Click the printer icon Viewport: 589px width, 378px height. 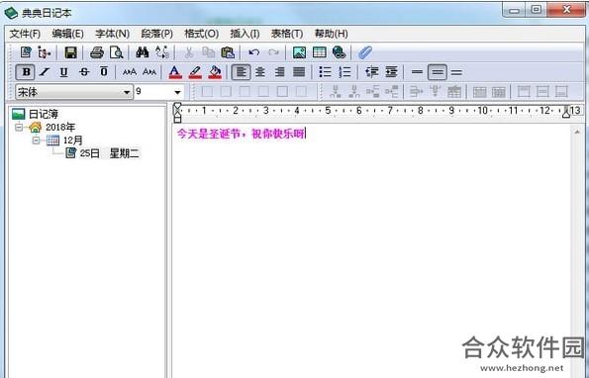tap(97, 52)
